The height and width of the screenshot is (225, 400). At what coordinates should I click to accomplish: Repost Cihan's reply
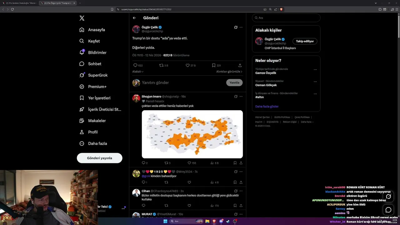[166, 206]
